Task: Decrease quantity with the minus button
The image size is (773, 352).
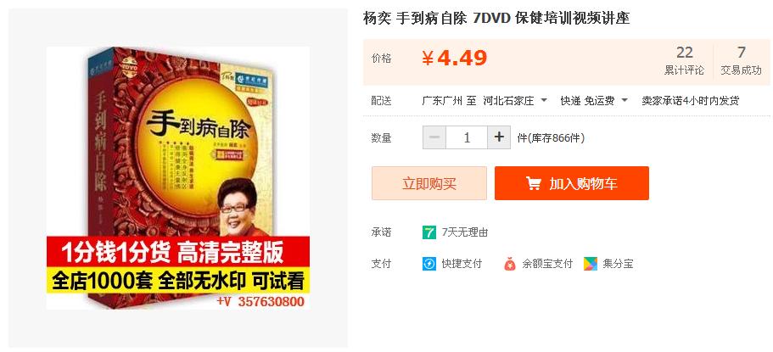Action: (434, 137)
